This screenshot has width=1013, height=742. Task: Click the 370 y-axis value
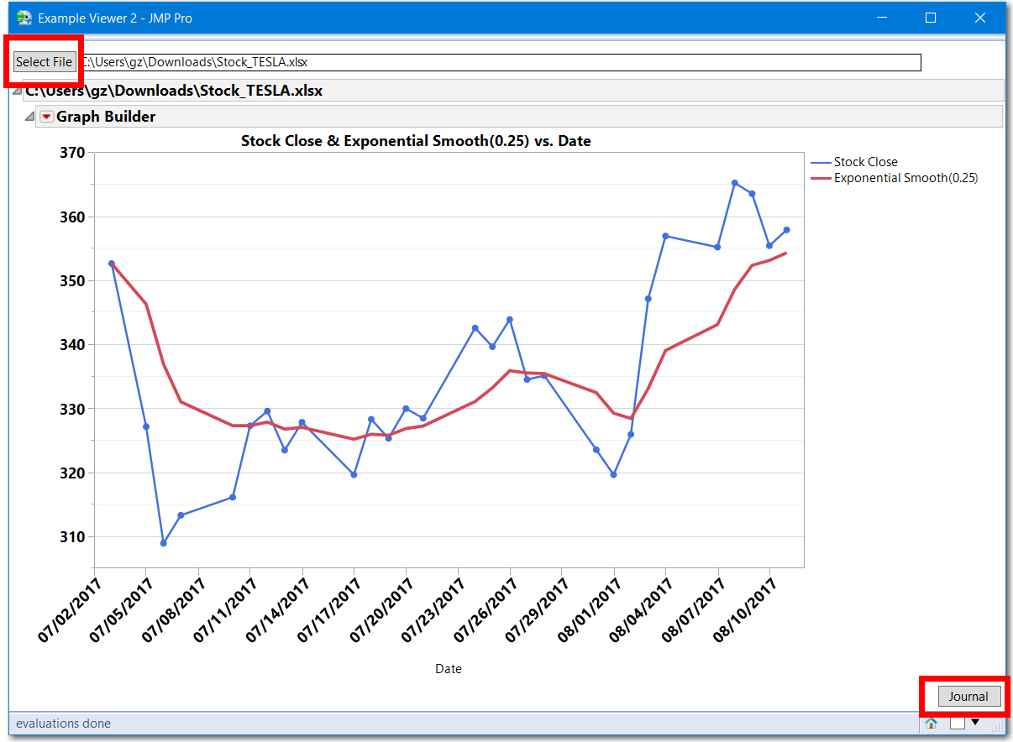click(72, 153)
